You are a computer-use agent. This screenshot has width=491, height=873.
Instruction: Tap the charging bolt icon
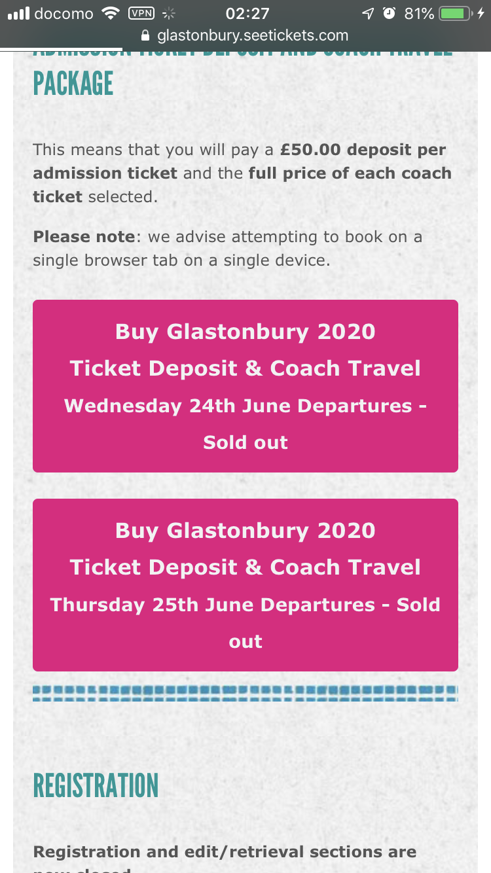481,13
